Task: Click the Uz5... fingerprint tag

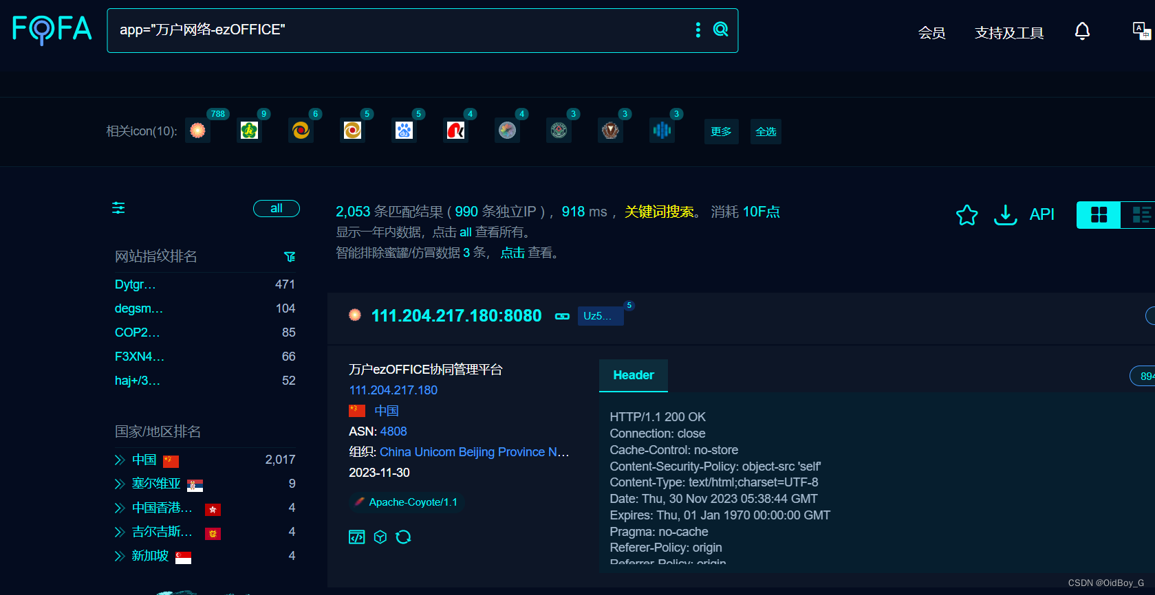Action: coord(601,316)
